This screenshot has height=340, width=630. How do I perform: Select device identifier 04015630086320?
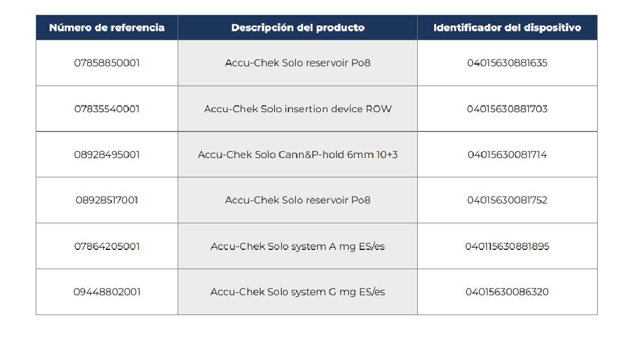tap(507, 292)
